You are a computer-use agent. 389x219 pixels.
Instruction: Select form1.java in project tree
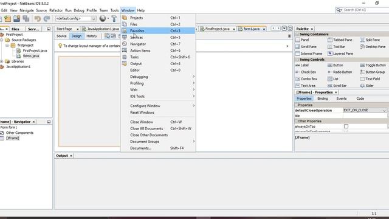(x=31, y=56)
